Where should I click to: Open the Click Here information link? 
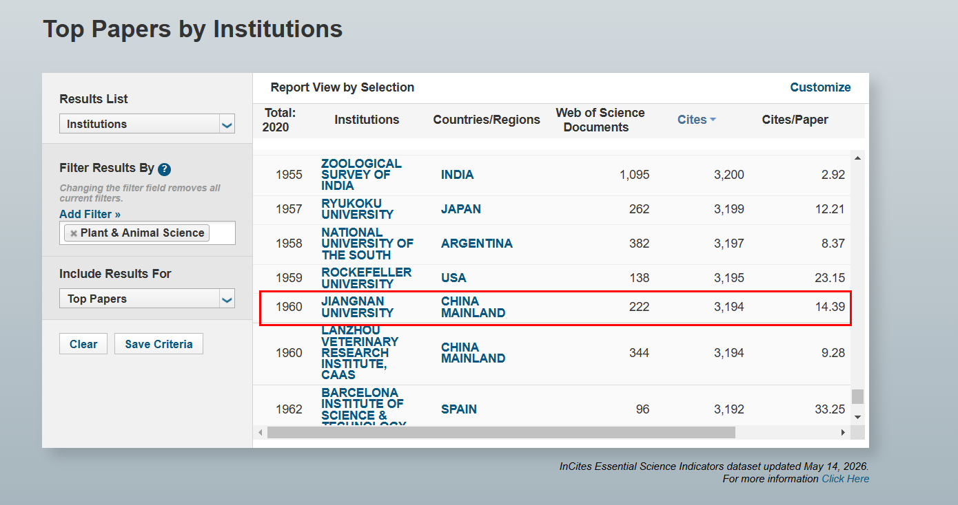coord(845,479)
